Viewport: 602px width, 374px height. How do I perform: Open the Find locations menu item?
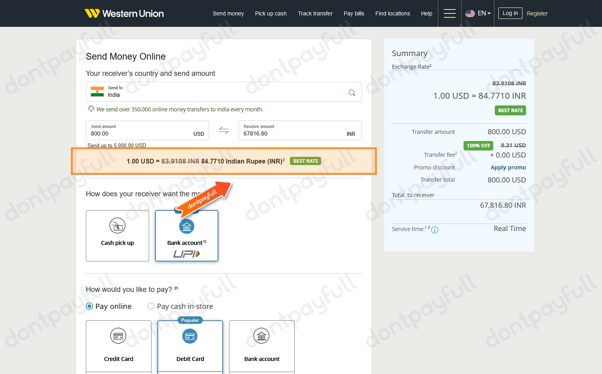coord(393,13)
